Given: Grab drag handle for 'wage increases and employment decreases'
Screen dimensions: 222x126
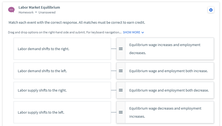Looking at the screenshot, I should [121, 49].
